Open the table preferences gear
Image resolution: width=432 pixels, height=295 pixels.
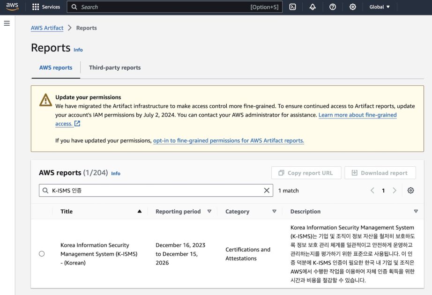[410, 190]
